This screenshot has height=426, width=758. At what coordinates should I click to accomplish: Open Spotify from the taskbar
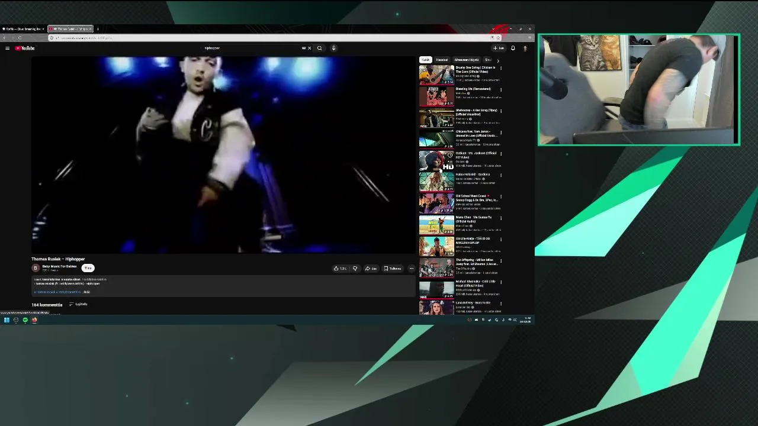coord(25,320)
